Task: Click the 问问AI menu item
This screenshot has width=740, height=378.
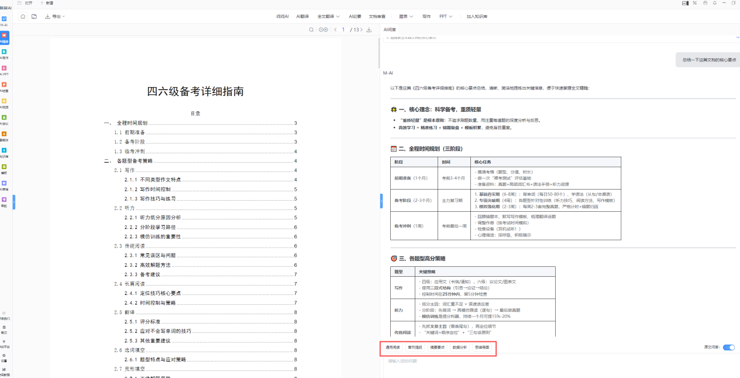Action: point(283,16)
